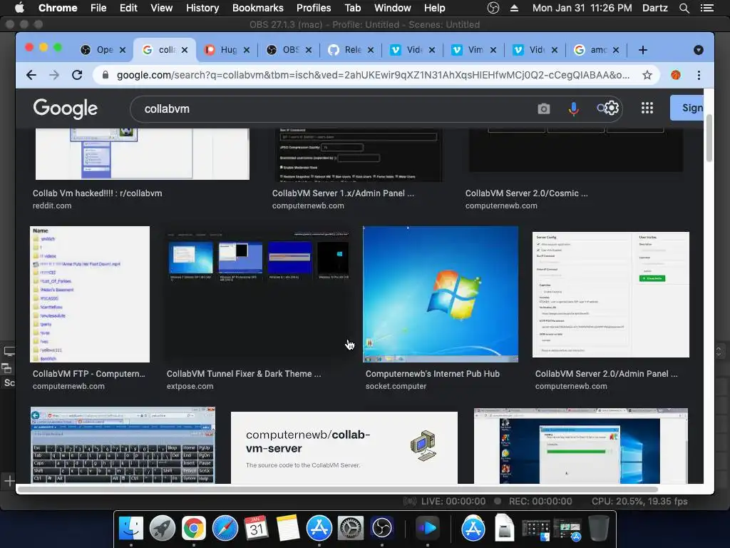Select the CollabVM FTP folder list thumbnail

click(90, 294)
